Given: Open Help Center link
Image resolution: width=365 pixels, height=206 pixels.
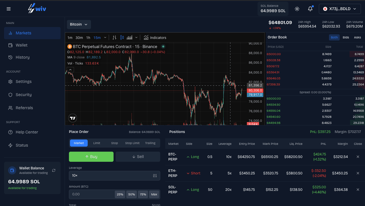Looking at the screenshot, I should [32, 132].
